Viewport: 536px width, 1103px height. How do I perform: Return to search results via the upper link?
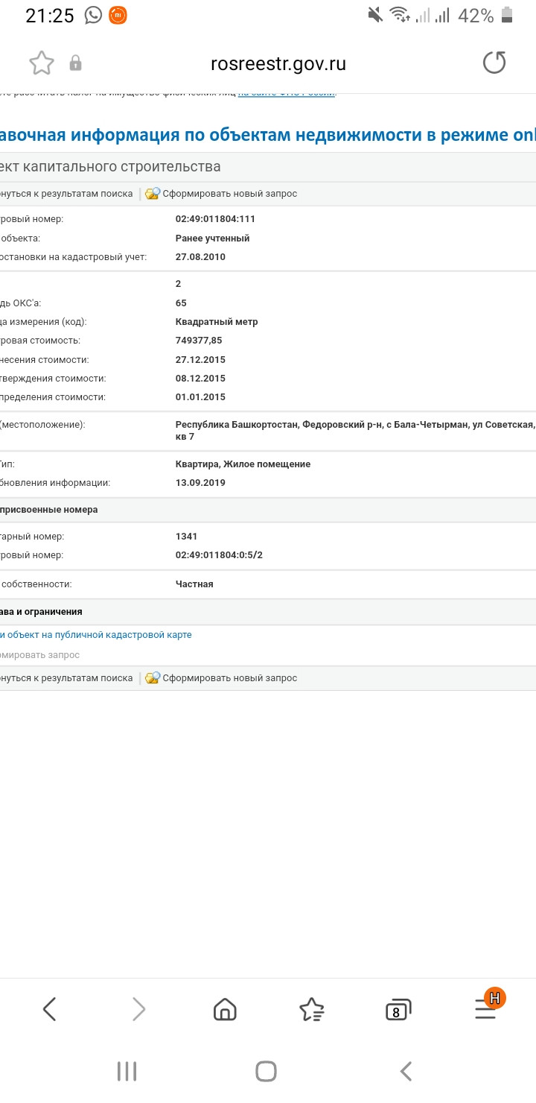[67, 194]
